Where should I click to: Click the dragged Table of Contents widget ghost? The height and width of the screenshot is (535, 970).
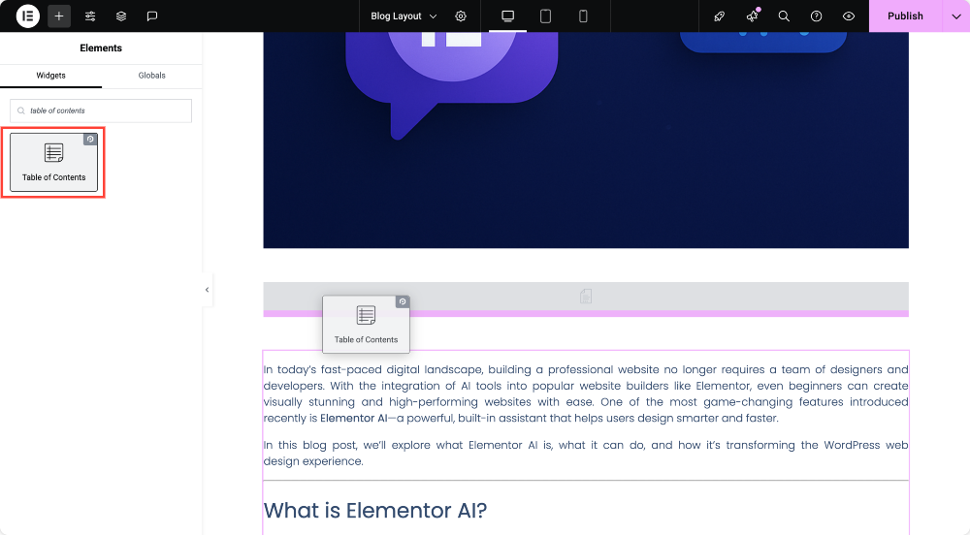(x=367, y=325)
